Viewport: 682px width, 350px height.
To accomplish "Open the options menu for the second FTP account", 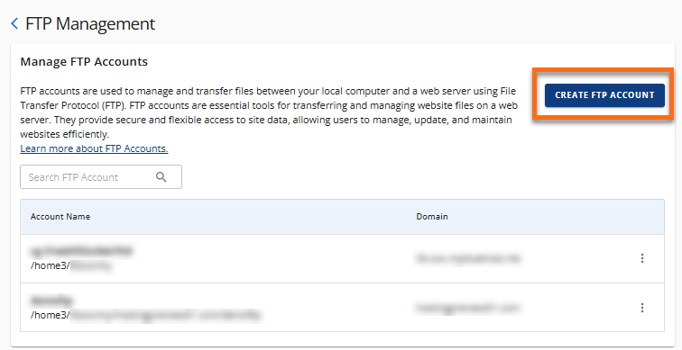I will [x=642, y=308].
